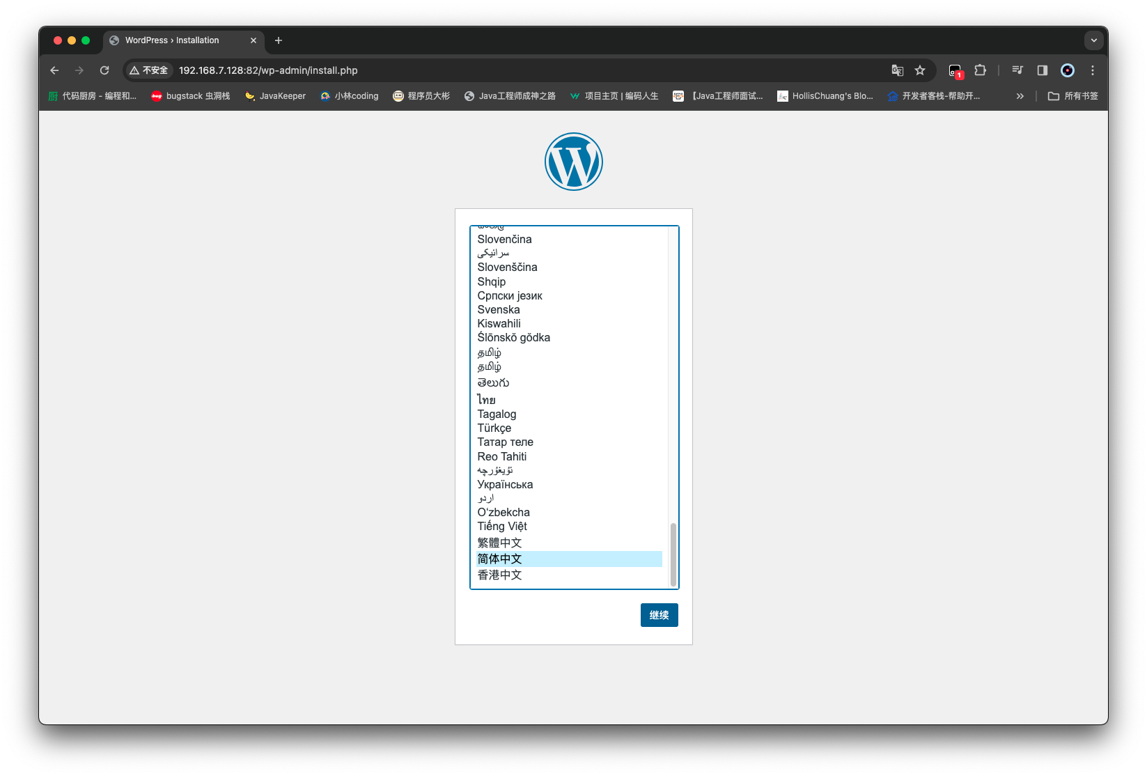Expand the tab search dropdown
Viewport: 1147px width, 776px height.
[x=1093, y=40]
